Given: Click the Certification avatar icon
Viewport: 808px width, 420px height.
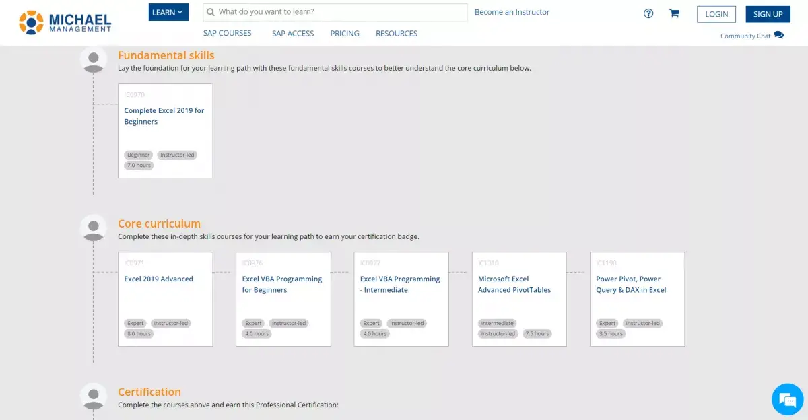Looking at the screenshot, I should click(x=94, y=396).
